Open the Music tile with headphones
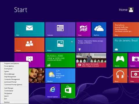 click(x=120, y=76)
